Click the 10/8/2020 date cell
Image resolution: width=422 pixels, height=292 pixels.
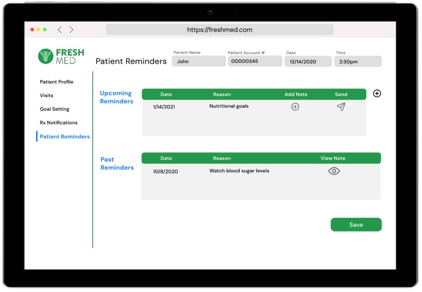point(165,172)
